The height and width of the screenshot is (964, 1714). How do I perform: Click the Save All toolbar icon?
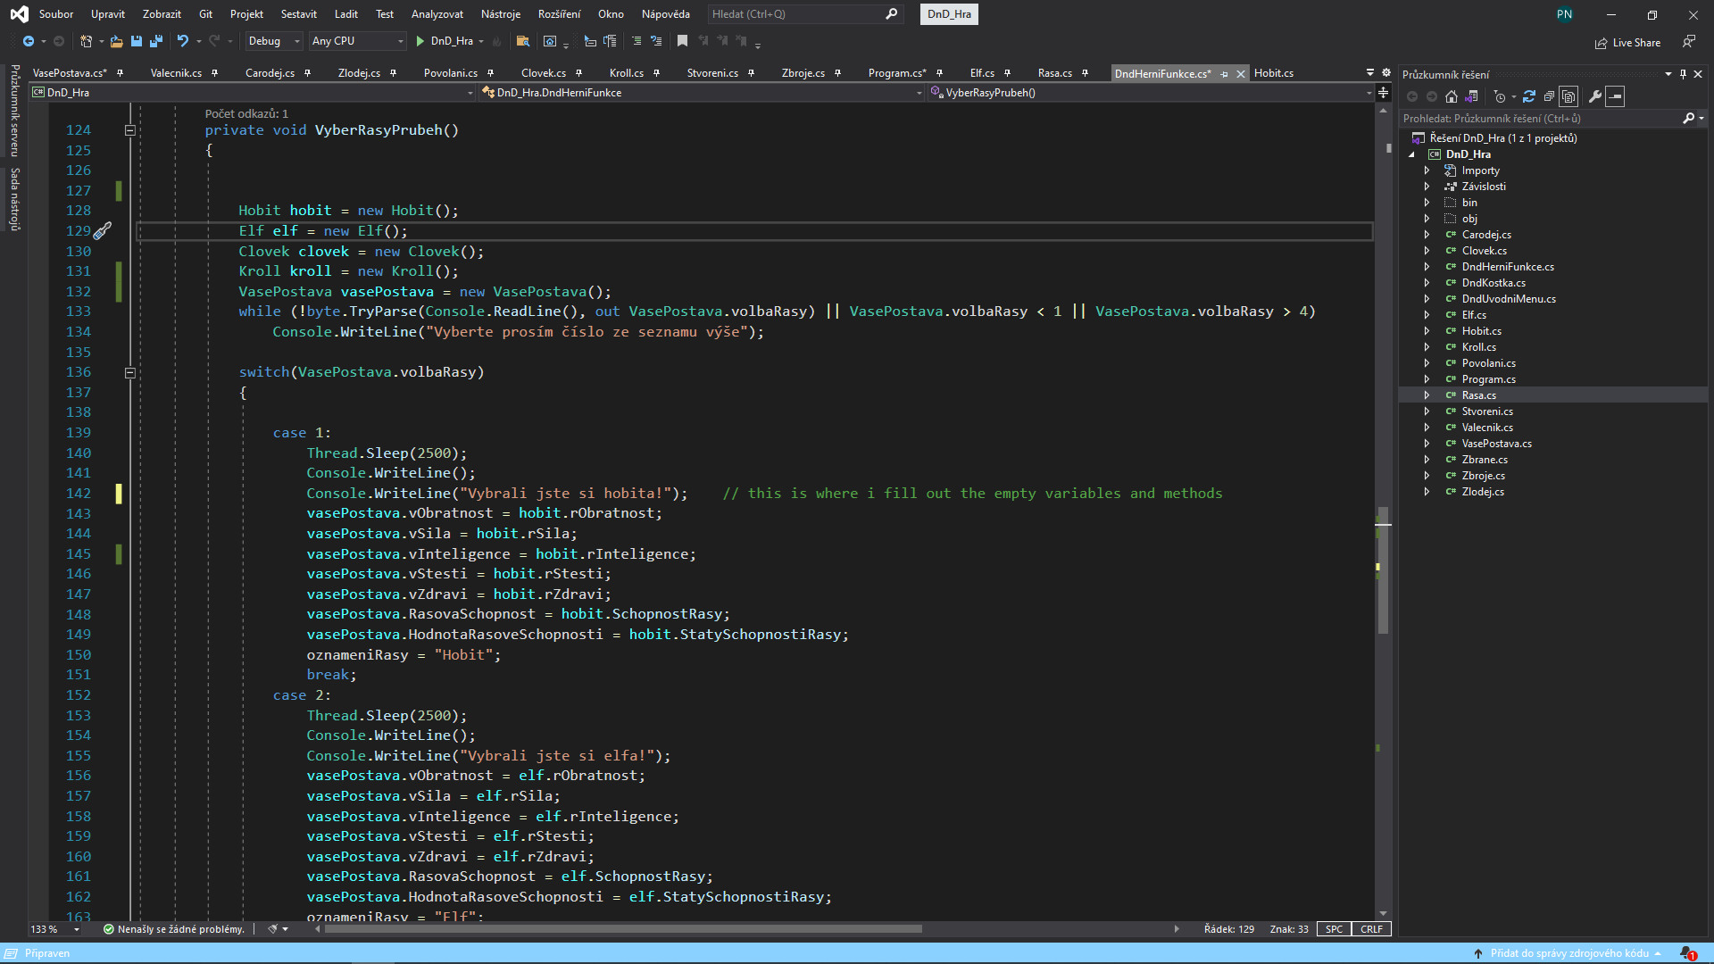[x=156, y=41]
